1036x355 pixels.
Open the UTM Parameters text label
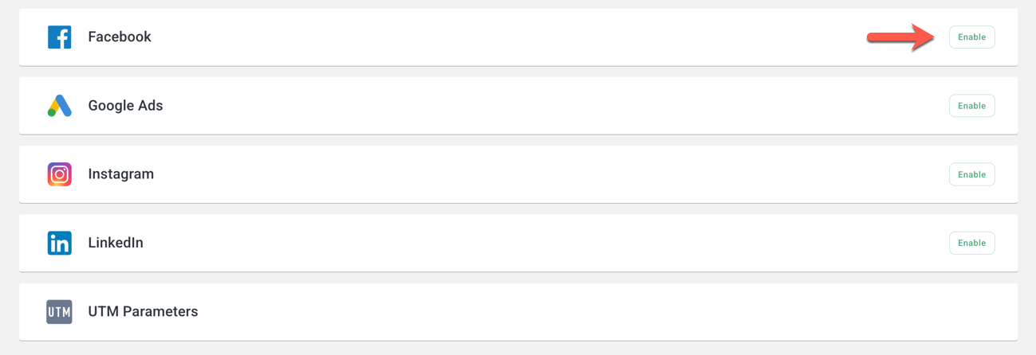tap(143, 312)
